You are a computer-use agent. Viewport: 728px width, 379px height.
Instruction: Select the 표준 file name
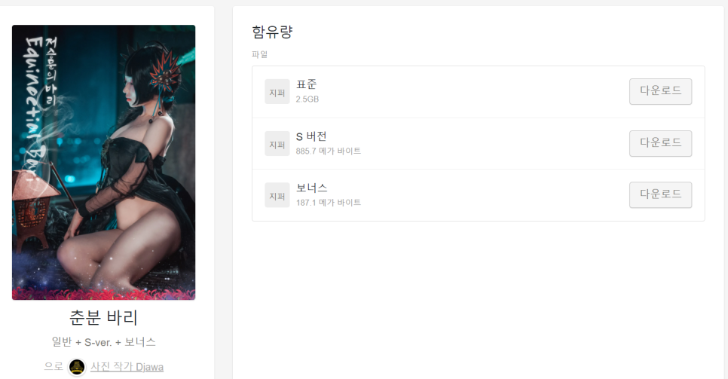tap(307, 84)
